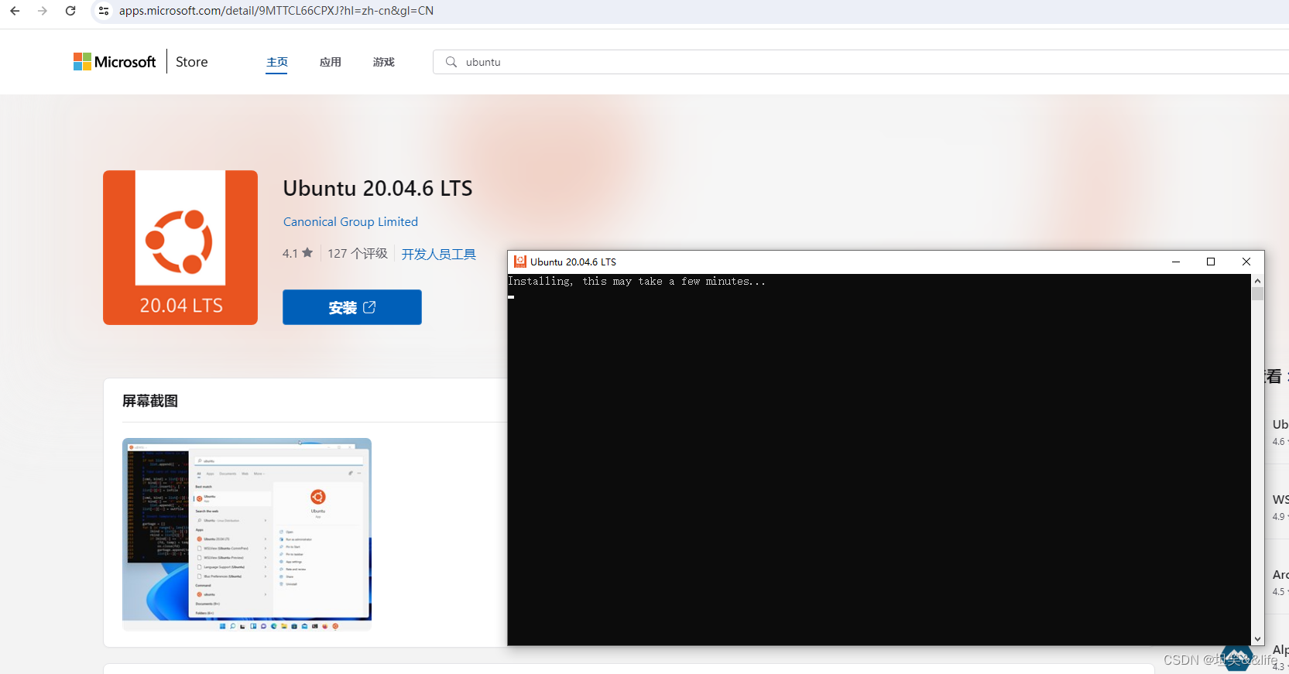1289x674 pixels.
Task: Open site information icon in address bar
Action: (104, 11)
